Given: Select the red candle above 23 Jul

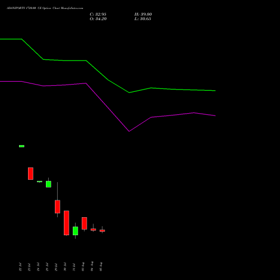Looking at the screenshot, I should coord(31,174).
